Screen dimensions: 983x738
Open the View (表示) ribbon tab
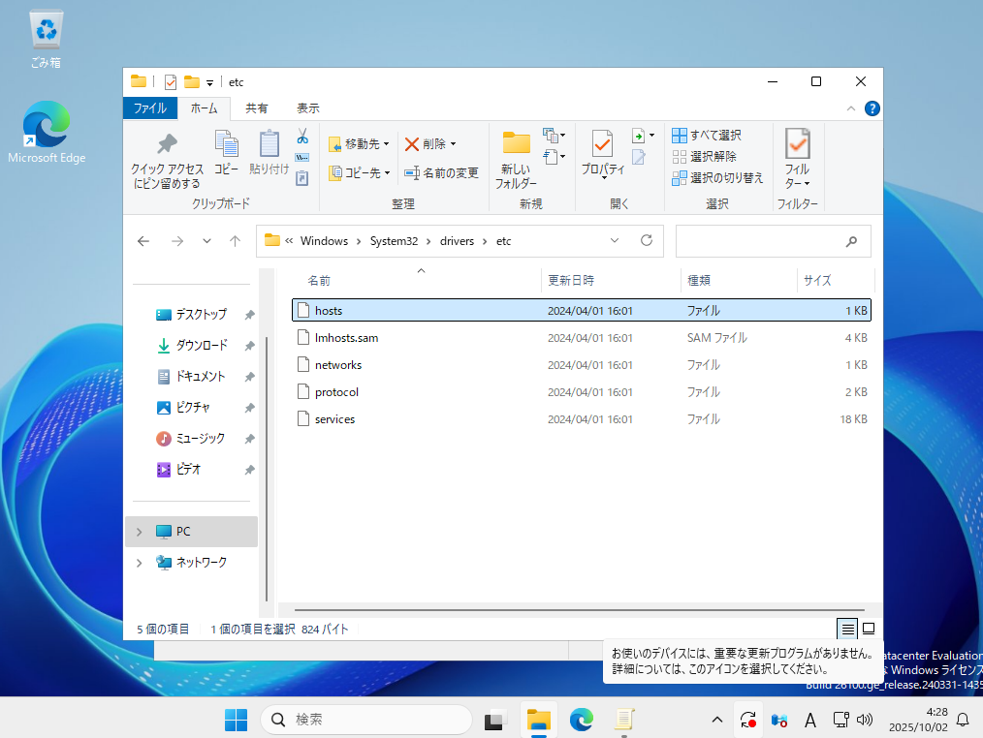307,108
